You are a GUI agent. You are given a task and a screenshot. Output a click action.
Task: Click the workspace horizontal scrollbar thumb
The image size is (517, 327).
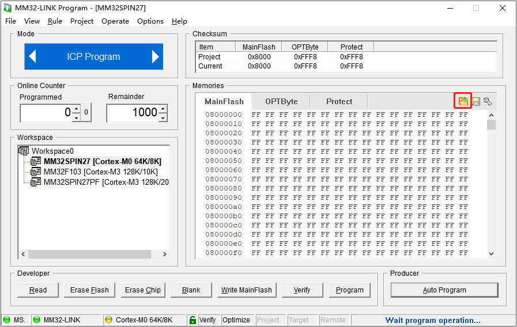point(89,254)
